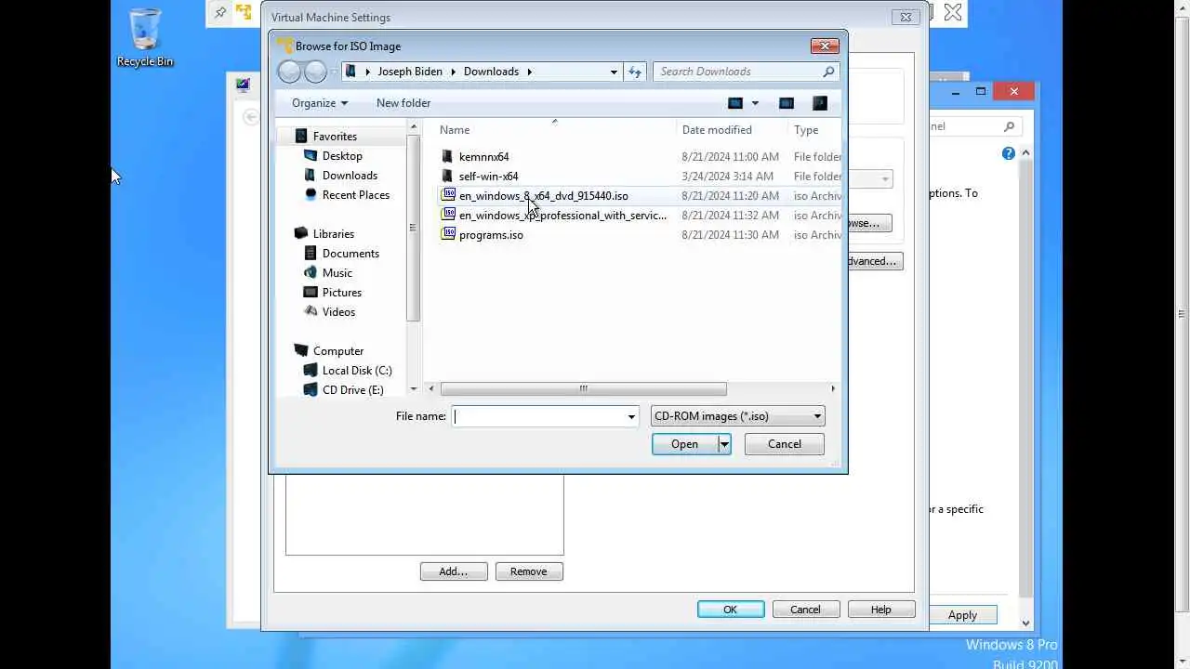
Task: Click the Search Downloads input box
Action: [x=737, y=72]
